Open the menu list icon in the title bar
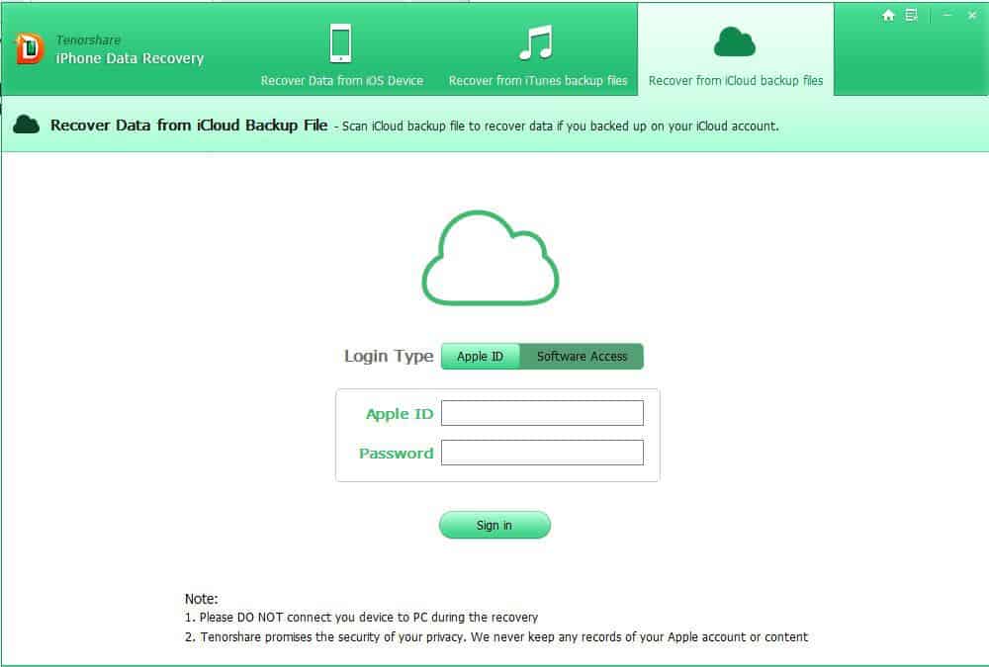The width and height of the screenshot is (989, 667). point(911,15)
